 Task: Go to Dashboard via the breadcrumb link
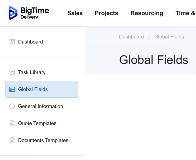(131, 37)
